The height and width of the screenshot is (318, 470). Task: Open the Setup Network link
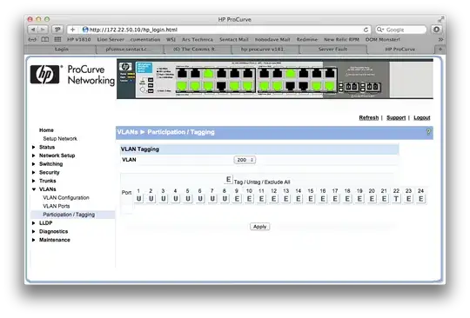pos(60,138)
